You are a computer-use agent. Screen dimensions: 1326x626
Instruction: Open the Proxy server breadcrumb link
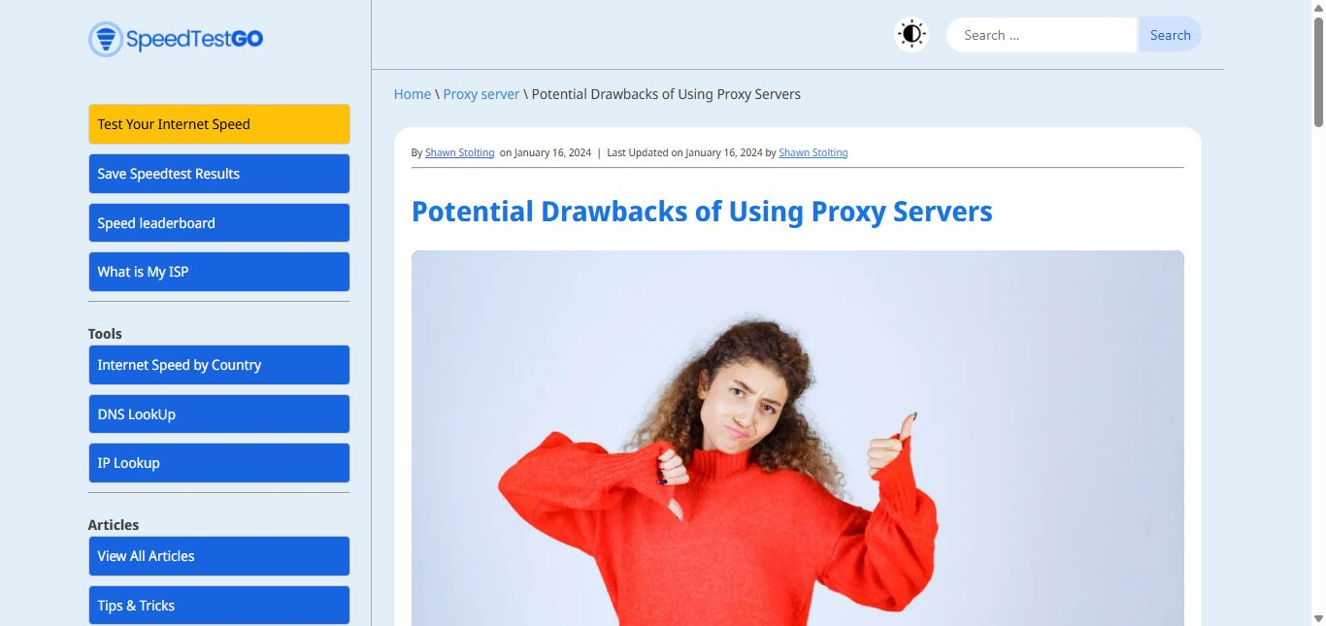point(481,94)
